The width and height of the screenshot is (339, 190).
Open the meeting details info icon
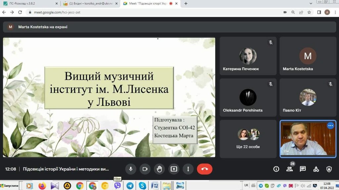(x=276, y=169)
